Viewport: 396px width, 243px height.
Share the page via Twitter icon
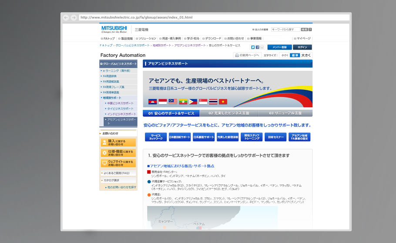click(x=253, y=47)
